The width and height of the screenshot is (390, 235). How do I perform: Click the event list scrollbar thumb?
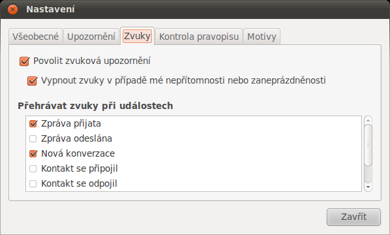coord(368,145)
